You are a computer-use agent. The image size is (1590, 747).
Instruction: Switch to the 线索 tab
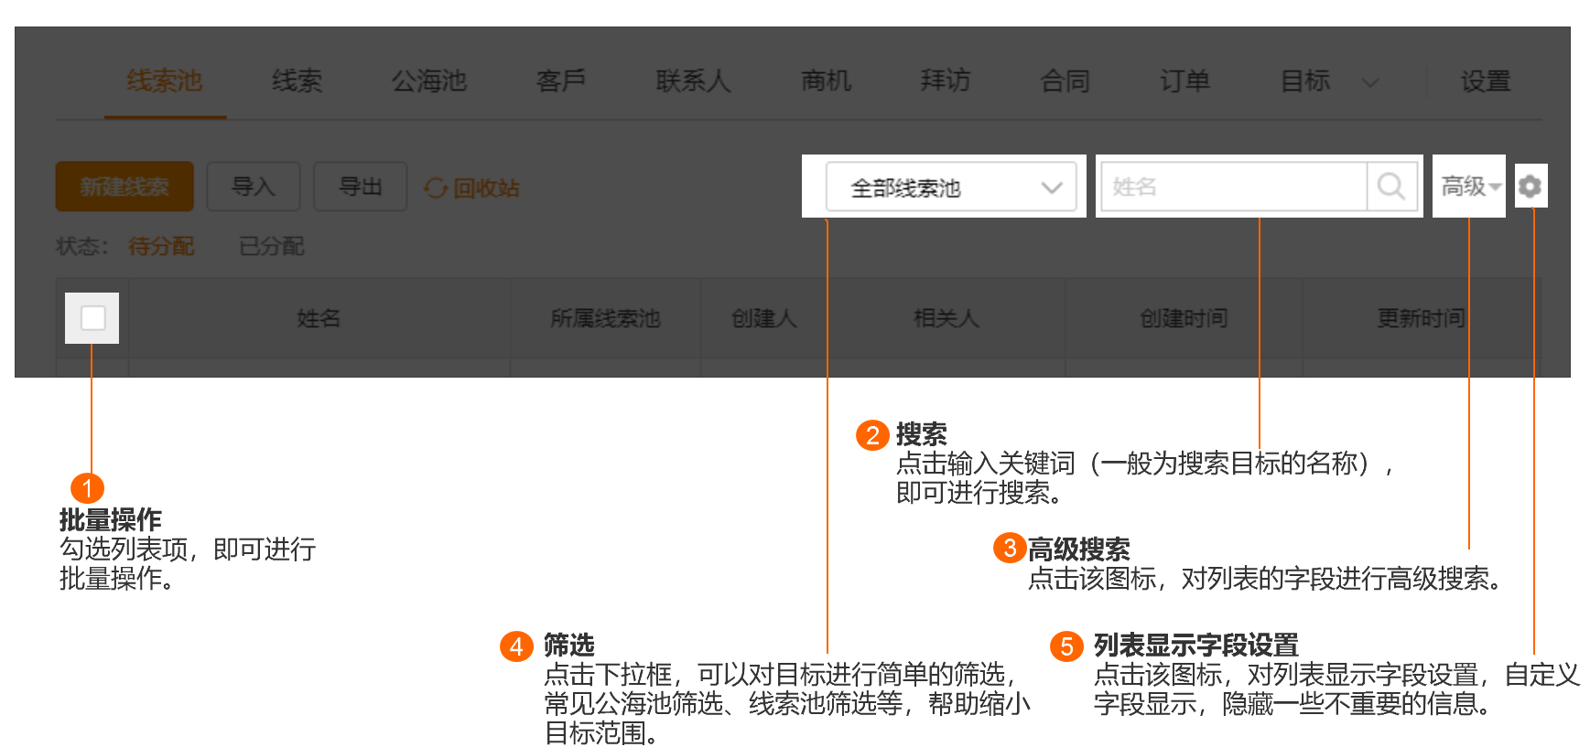click(297, 81)
